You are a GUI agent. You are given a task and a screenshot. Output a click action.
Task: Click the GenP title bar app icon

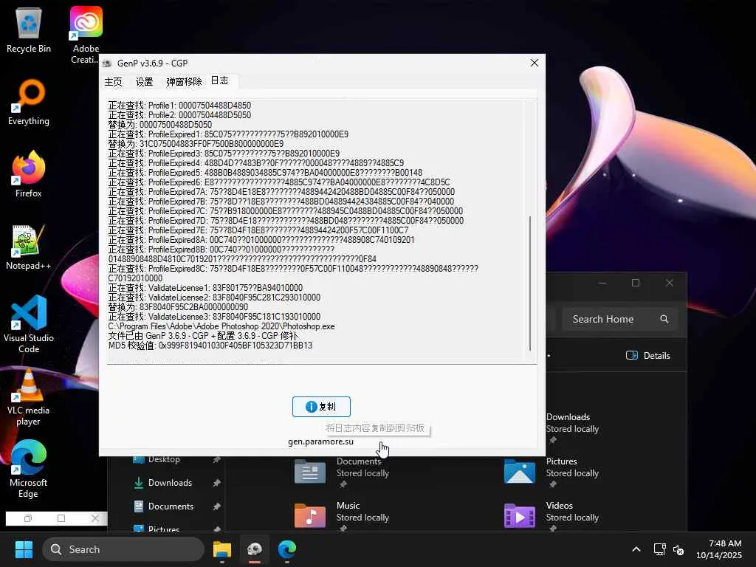coord(108,63)
